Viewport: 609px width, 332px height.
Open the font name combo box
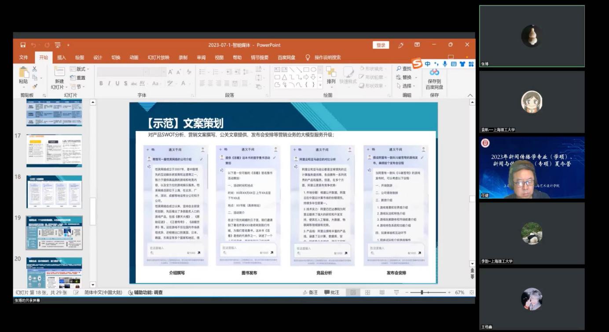(123, 72)
